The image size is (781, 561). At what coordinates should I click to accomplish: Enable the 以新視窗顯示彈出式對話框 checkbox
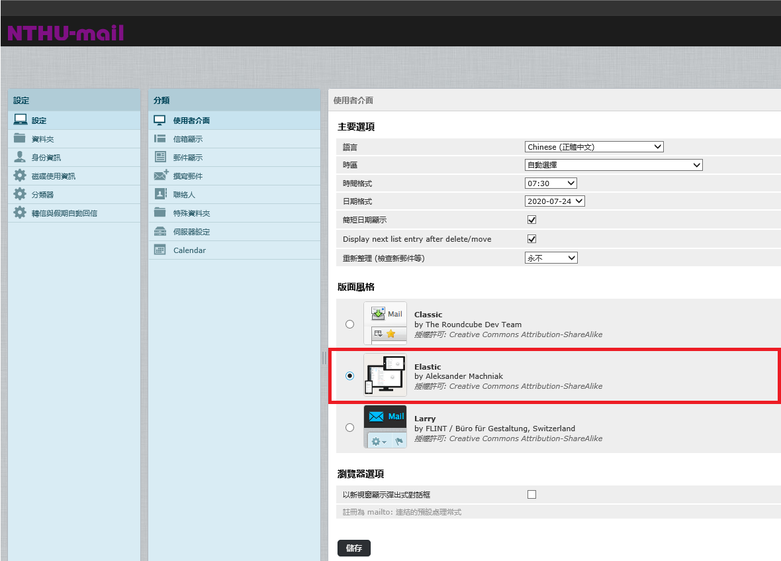click(x=531, y=494)
